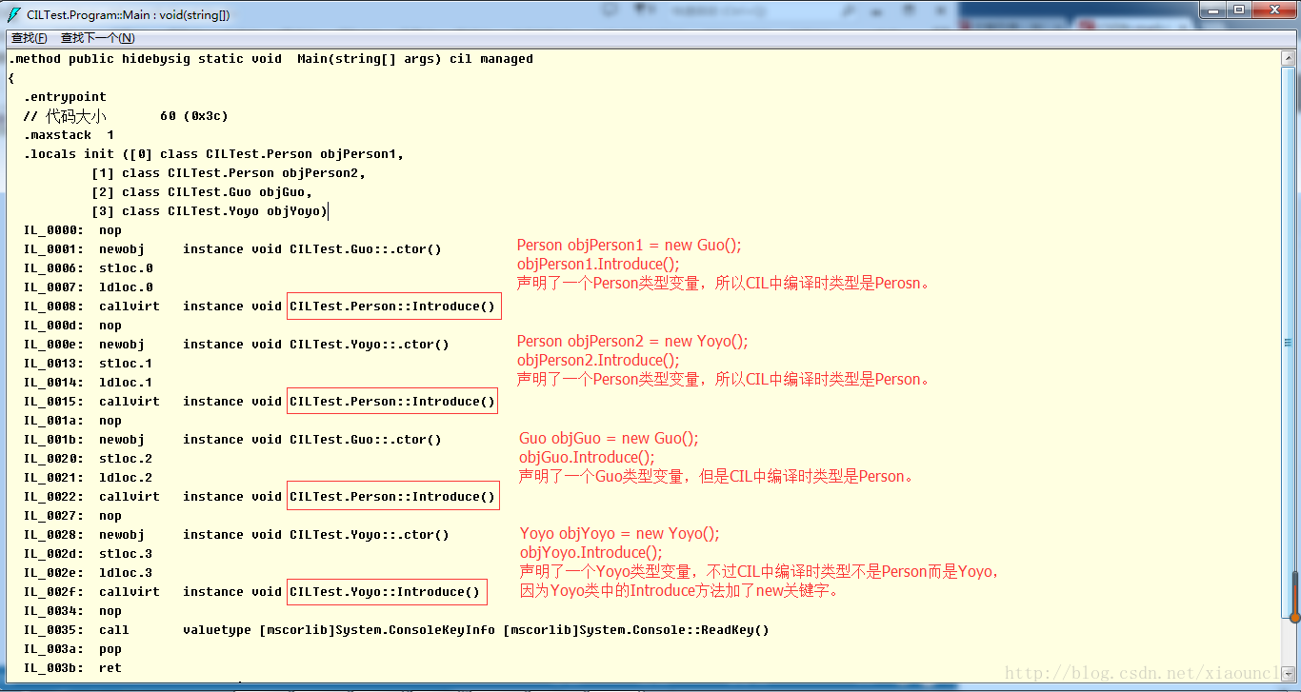
Task: Click the IL_0028 newobj Yoyo::.ctor line
Action: (x=236, y=535)
